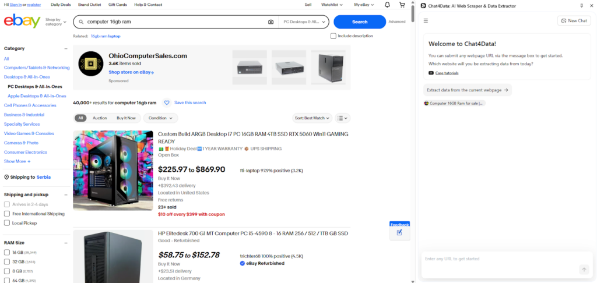
Task: Click the OhioComputerSales store logo
Action: [x=91, y=63]
